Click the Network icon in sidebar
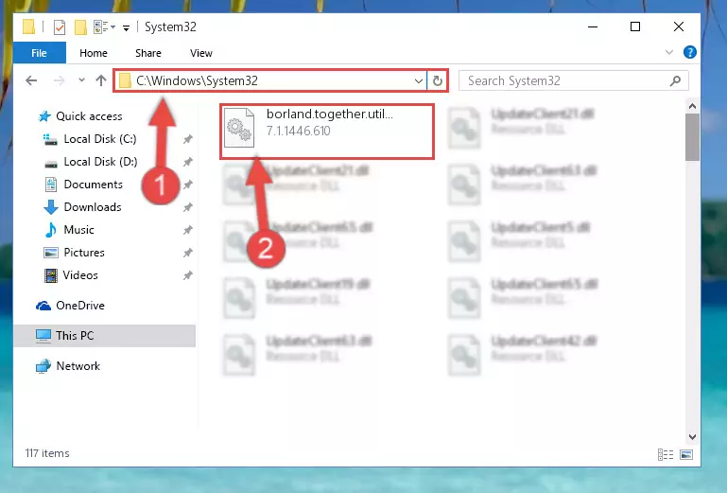Viewport: 727px width, 493px height. tap(43, 366)
